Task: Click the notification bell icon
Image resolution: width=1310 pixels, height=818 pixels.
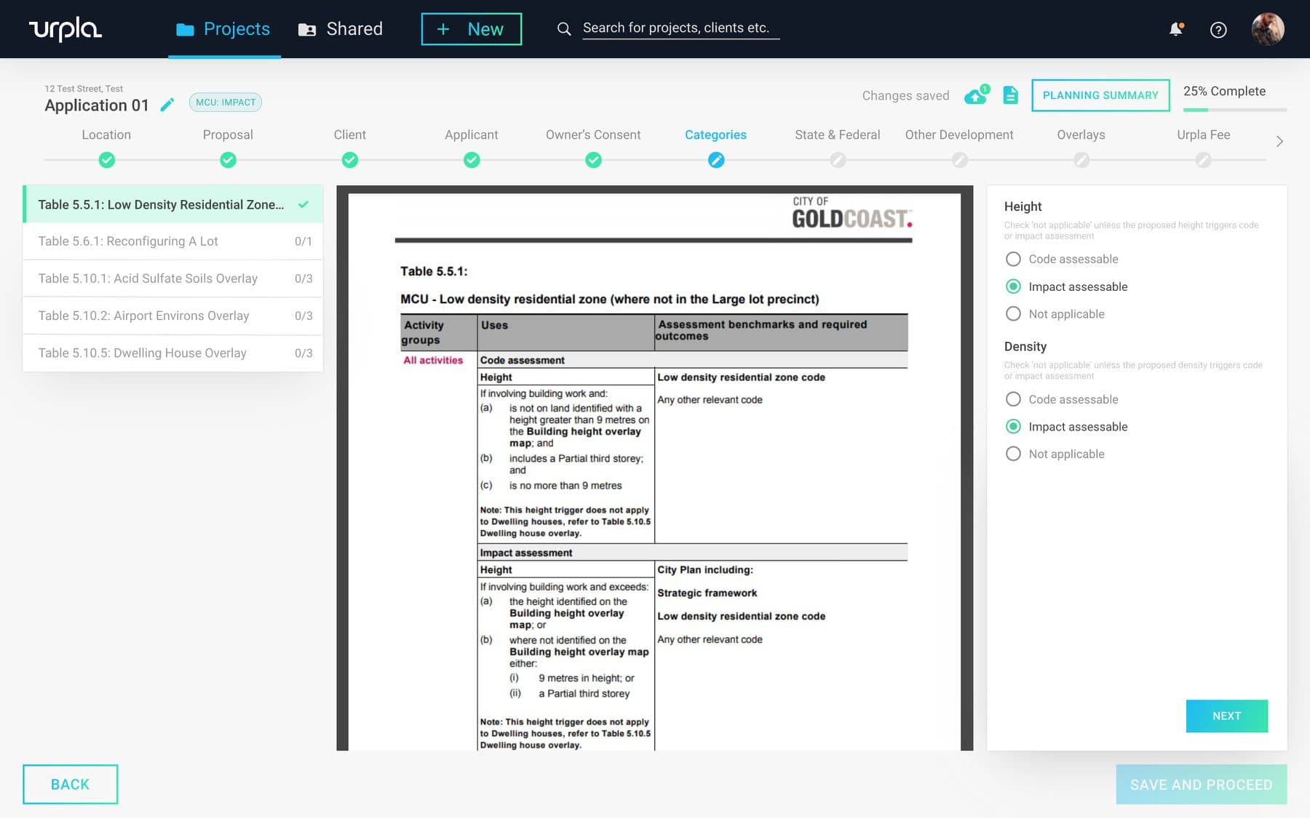Action: click(x=1175, y=29)
